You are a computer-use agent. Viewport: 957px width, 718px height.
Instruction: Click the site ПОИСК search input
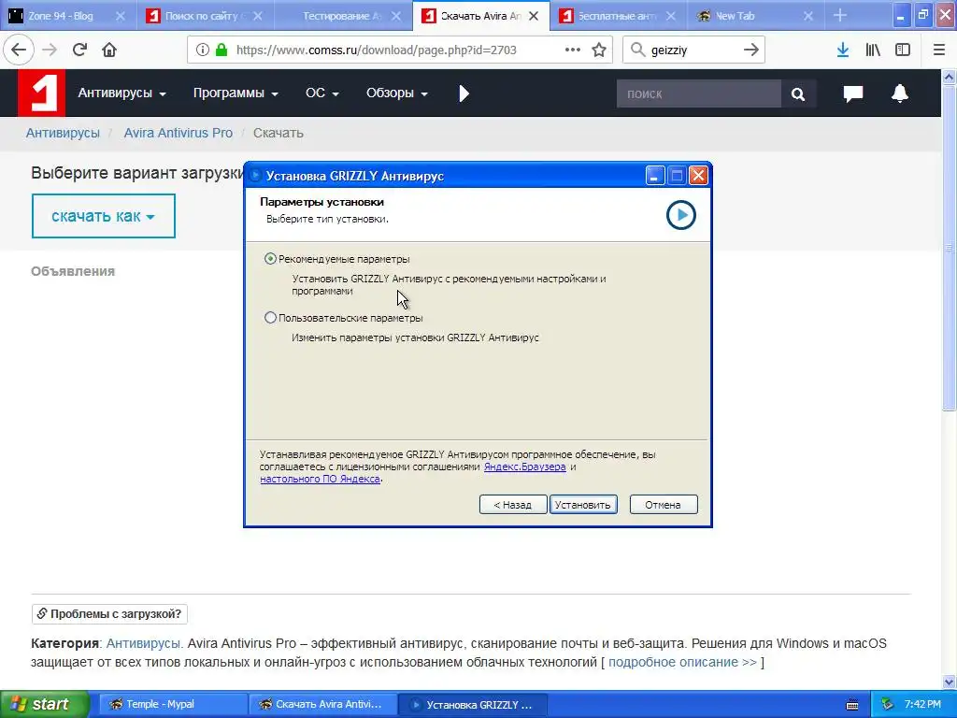pyautogui.click(x=699, y=93)
